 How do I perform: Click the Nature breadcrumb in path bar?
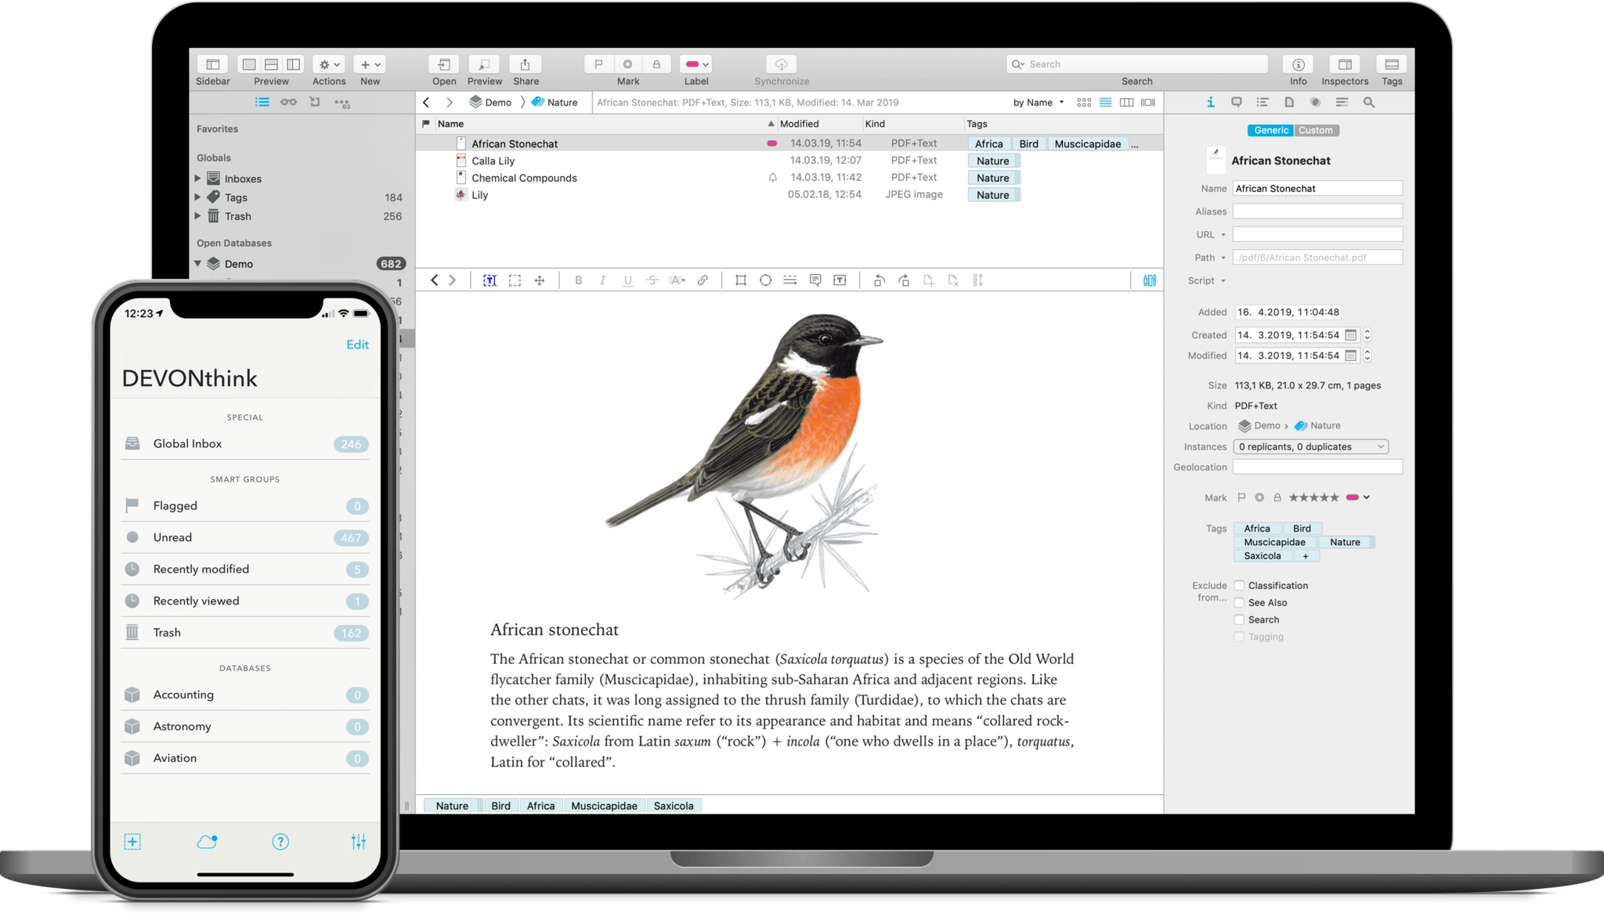click(555, 103)
